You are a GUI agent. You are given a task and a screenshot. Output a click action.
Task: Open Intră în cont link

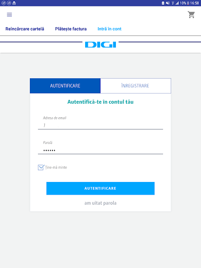coord(110,29)
